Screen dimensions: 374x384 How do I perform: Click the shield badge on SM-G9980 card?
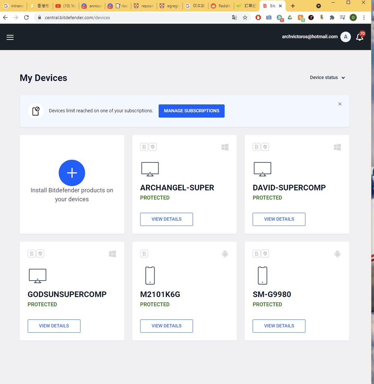coord(265,254)
